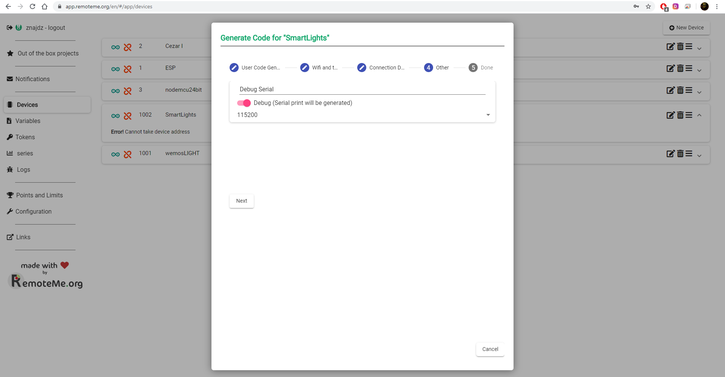The width and height of the screenshot is (725, 377).
Task: Click New Device button
Action: click(x=686, y=28)
